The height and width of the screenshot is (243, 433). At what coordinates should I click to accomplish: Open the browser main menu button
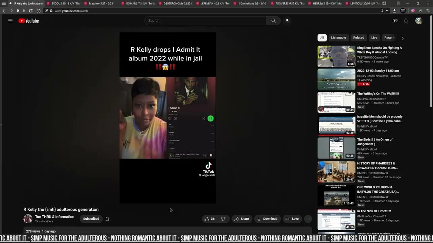point(4,3)
